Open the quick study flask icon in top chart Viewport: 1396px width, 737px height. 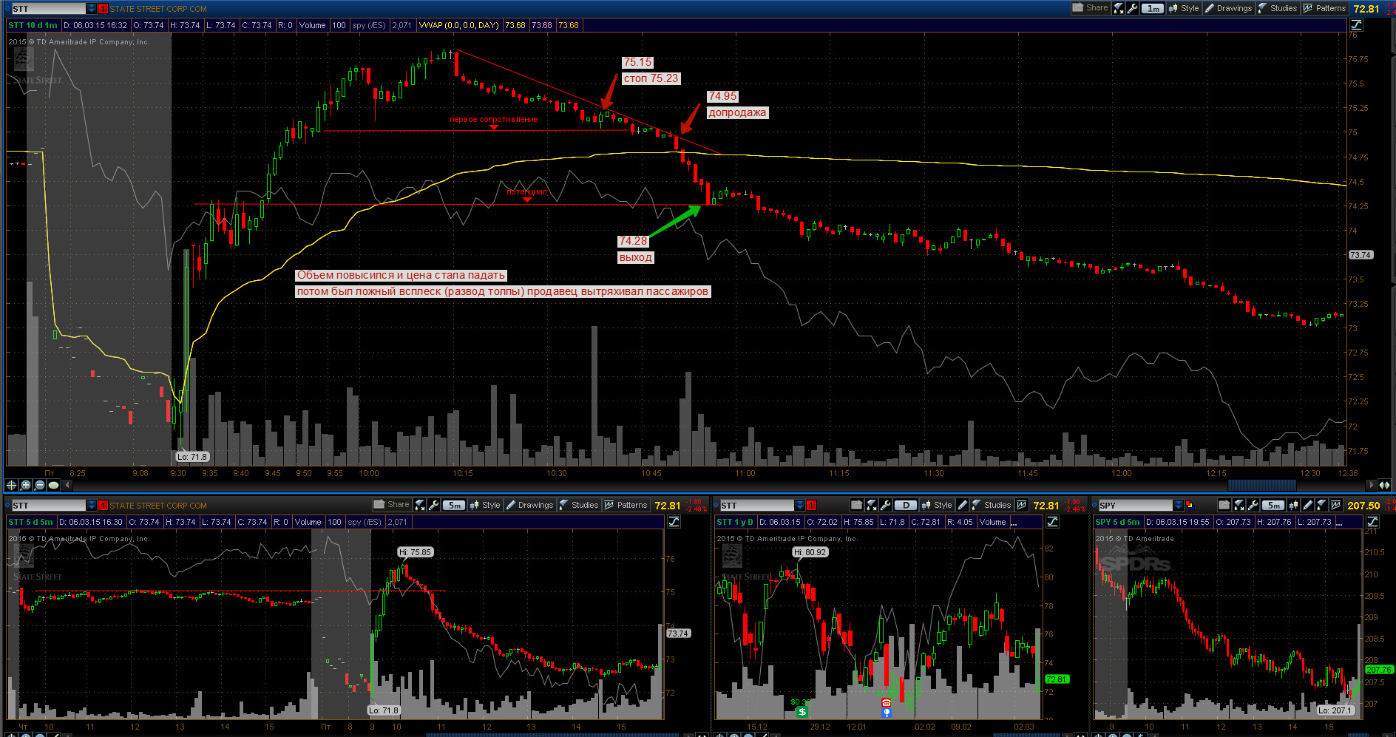(1118, 8)
